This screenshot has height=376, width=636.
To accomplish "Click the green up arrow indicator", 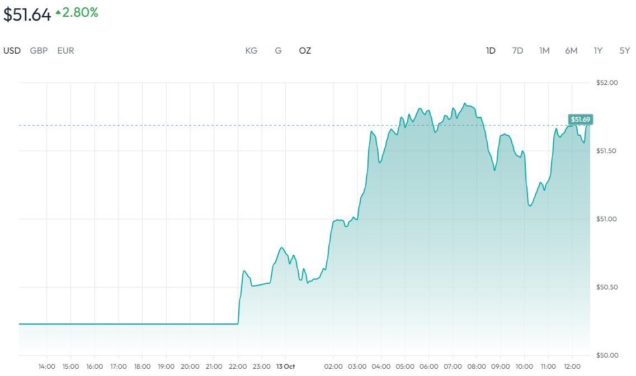I will click(58, 12).
